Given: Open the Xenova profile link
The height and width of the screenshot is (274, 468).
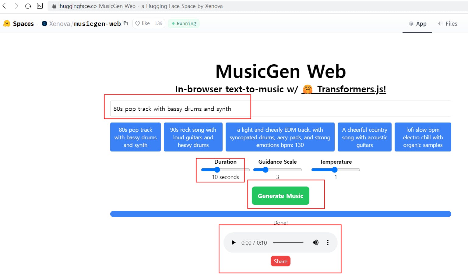Looking at the screenshot, I should 59,23.
